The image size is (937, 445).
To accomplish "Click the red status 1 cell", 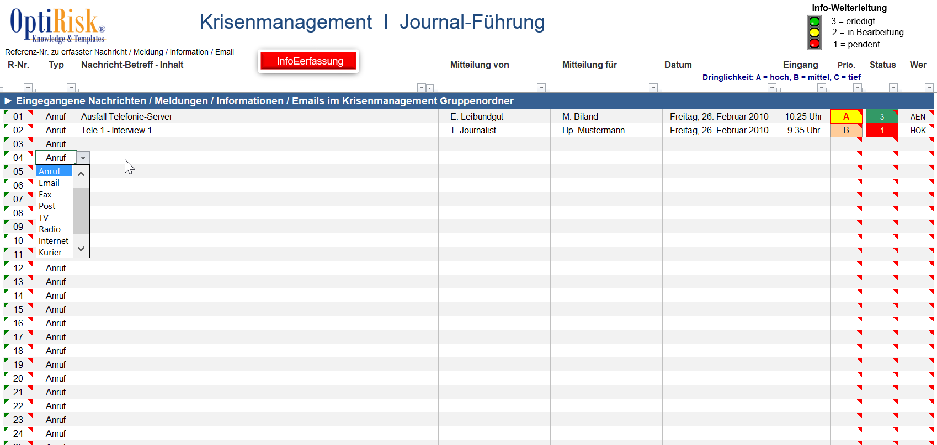I will 881,131.
